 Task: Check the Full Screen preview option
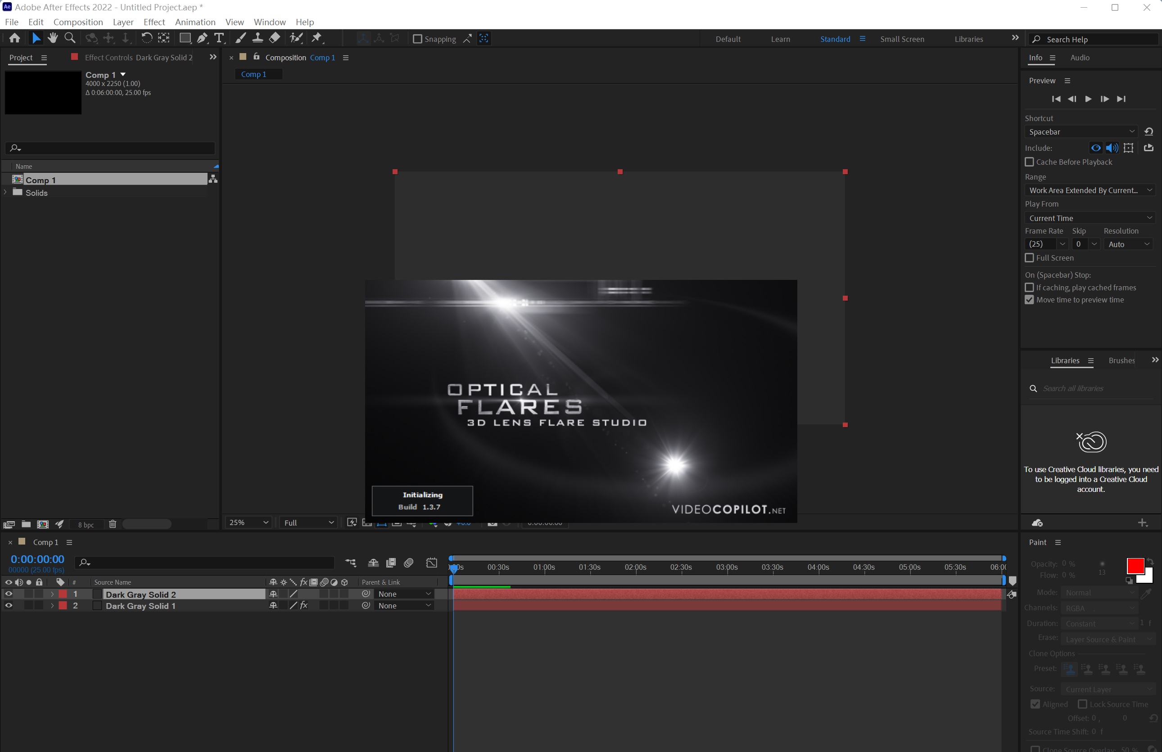coord(1029,258)
